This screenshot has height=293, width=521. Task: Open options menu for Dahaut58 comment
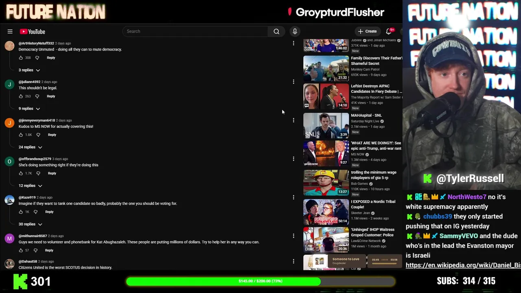pos(293,261)
